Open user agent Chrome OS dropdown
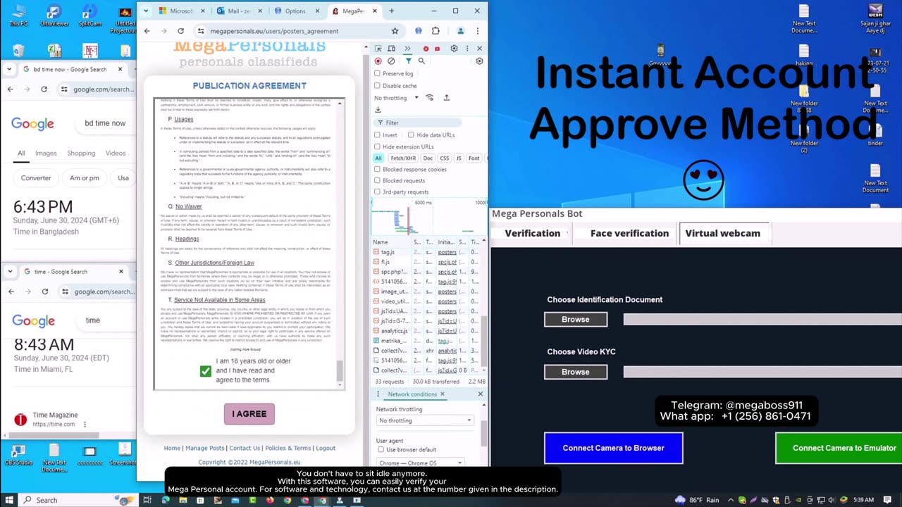902x507 pixels. pos(420,463)
